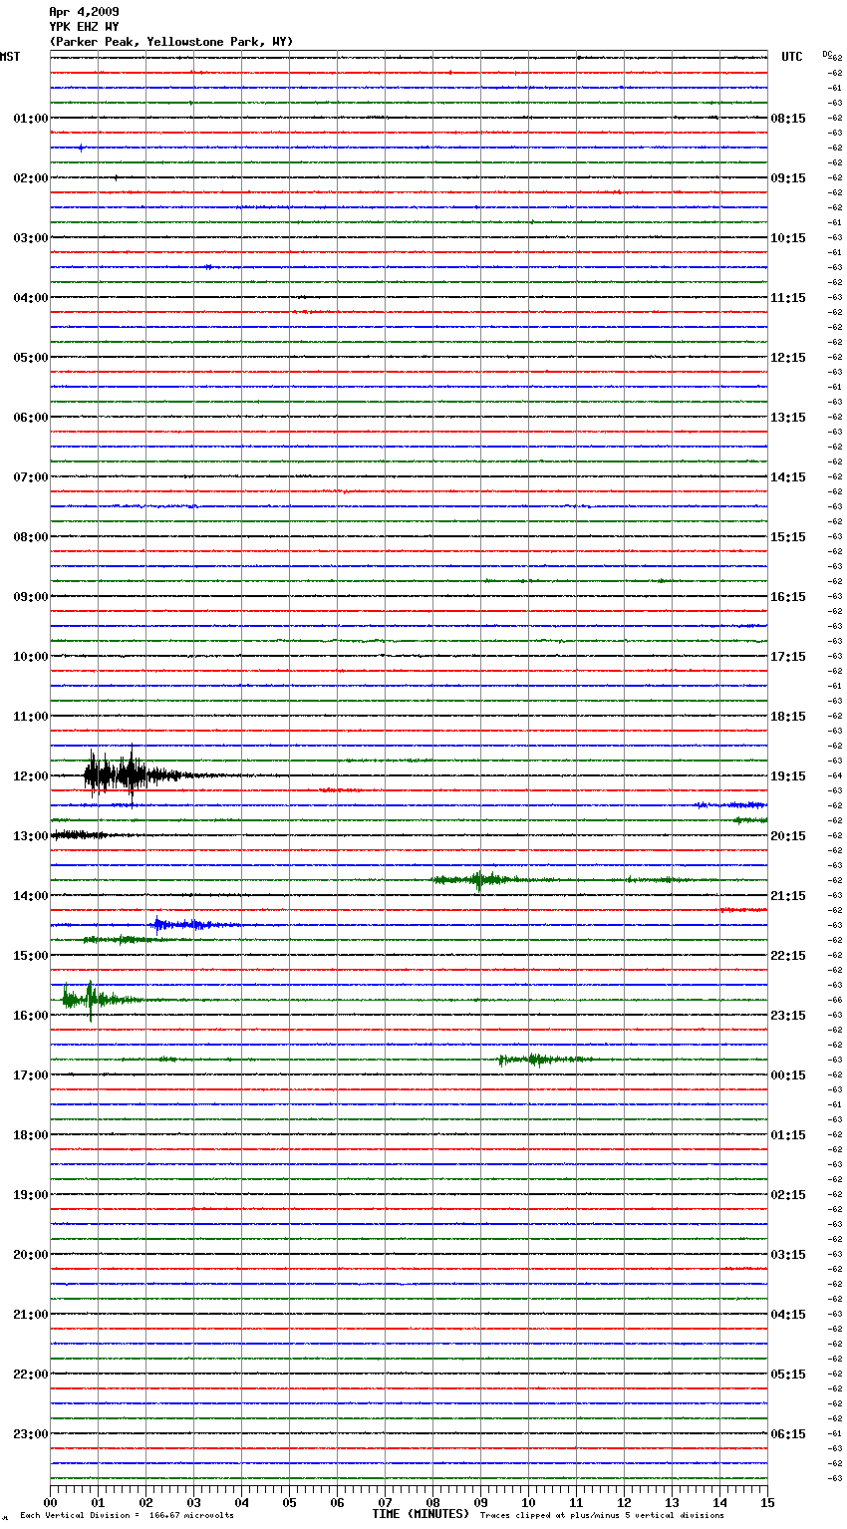
Task: Click the '04:15' UTC time label
Action: 788,1315
